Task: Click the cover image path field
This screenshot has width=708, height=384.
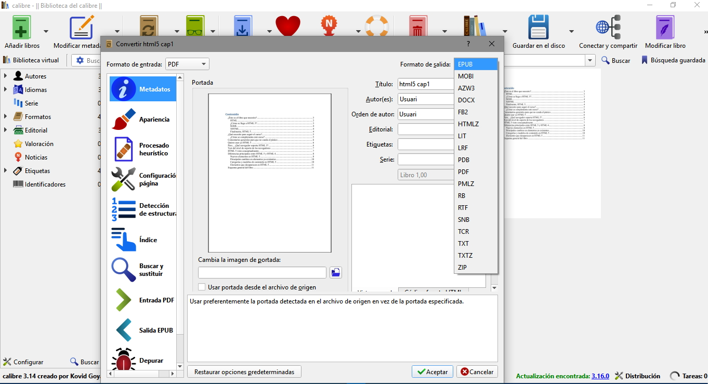Action: pyautogui.click(x=262, y=273)
